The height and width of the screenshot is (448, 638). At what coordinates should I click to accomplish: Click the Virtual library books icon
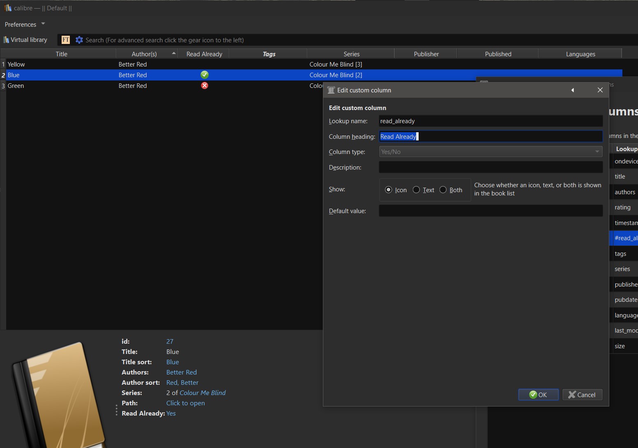pyautogui.click(x=6, y=40)
